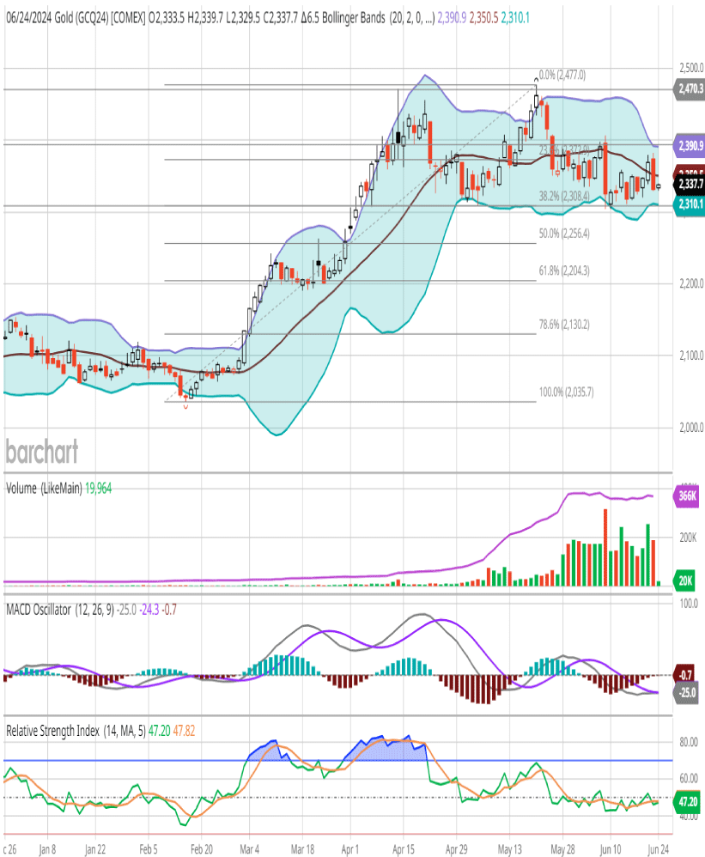Screen dimensions: 705x857
Task: Click the purple 2,390.9 upper band badge
Action: pyautogui.click(x=689, y=145)
